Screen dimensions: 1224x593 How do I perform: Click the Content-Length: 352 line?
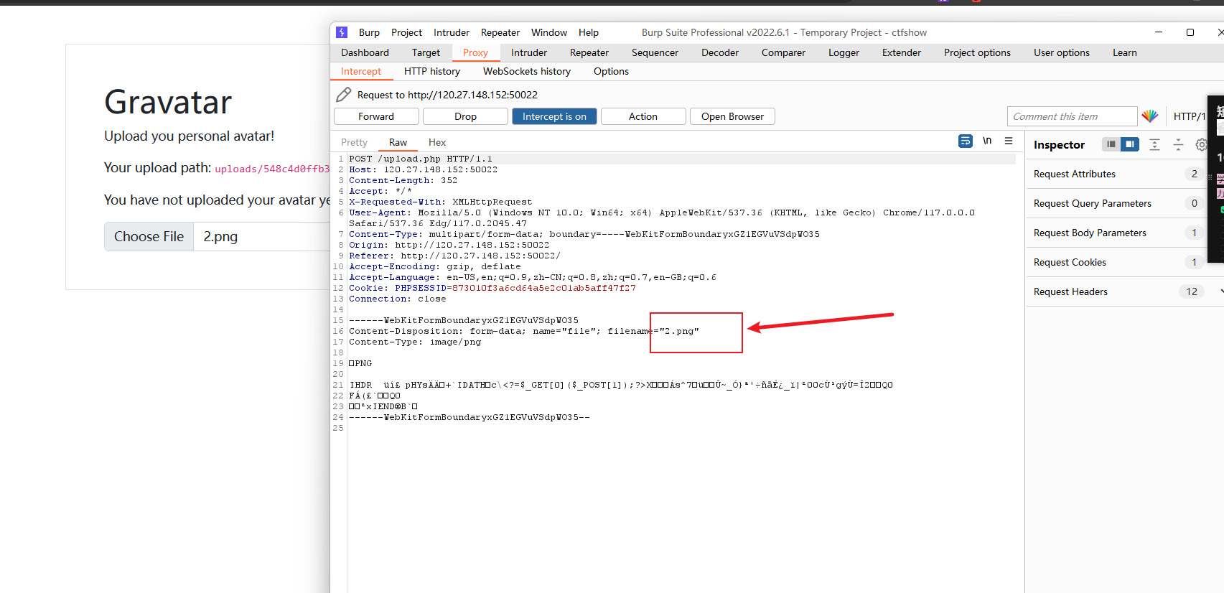point(403,180)
